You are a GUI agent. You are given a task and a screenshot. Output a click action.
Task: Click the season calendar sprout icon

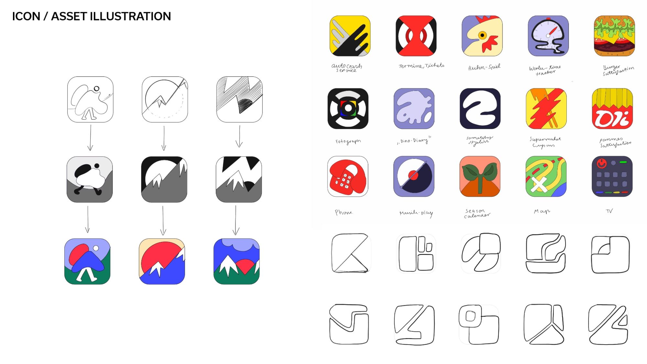tap(480, 176)
